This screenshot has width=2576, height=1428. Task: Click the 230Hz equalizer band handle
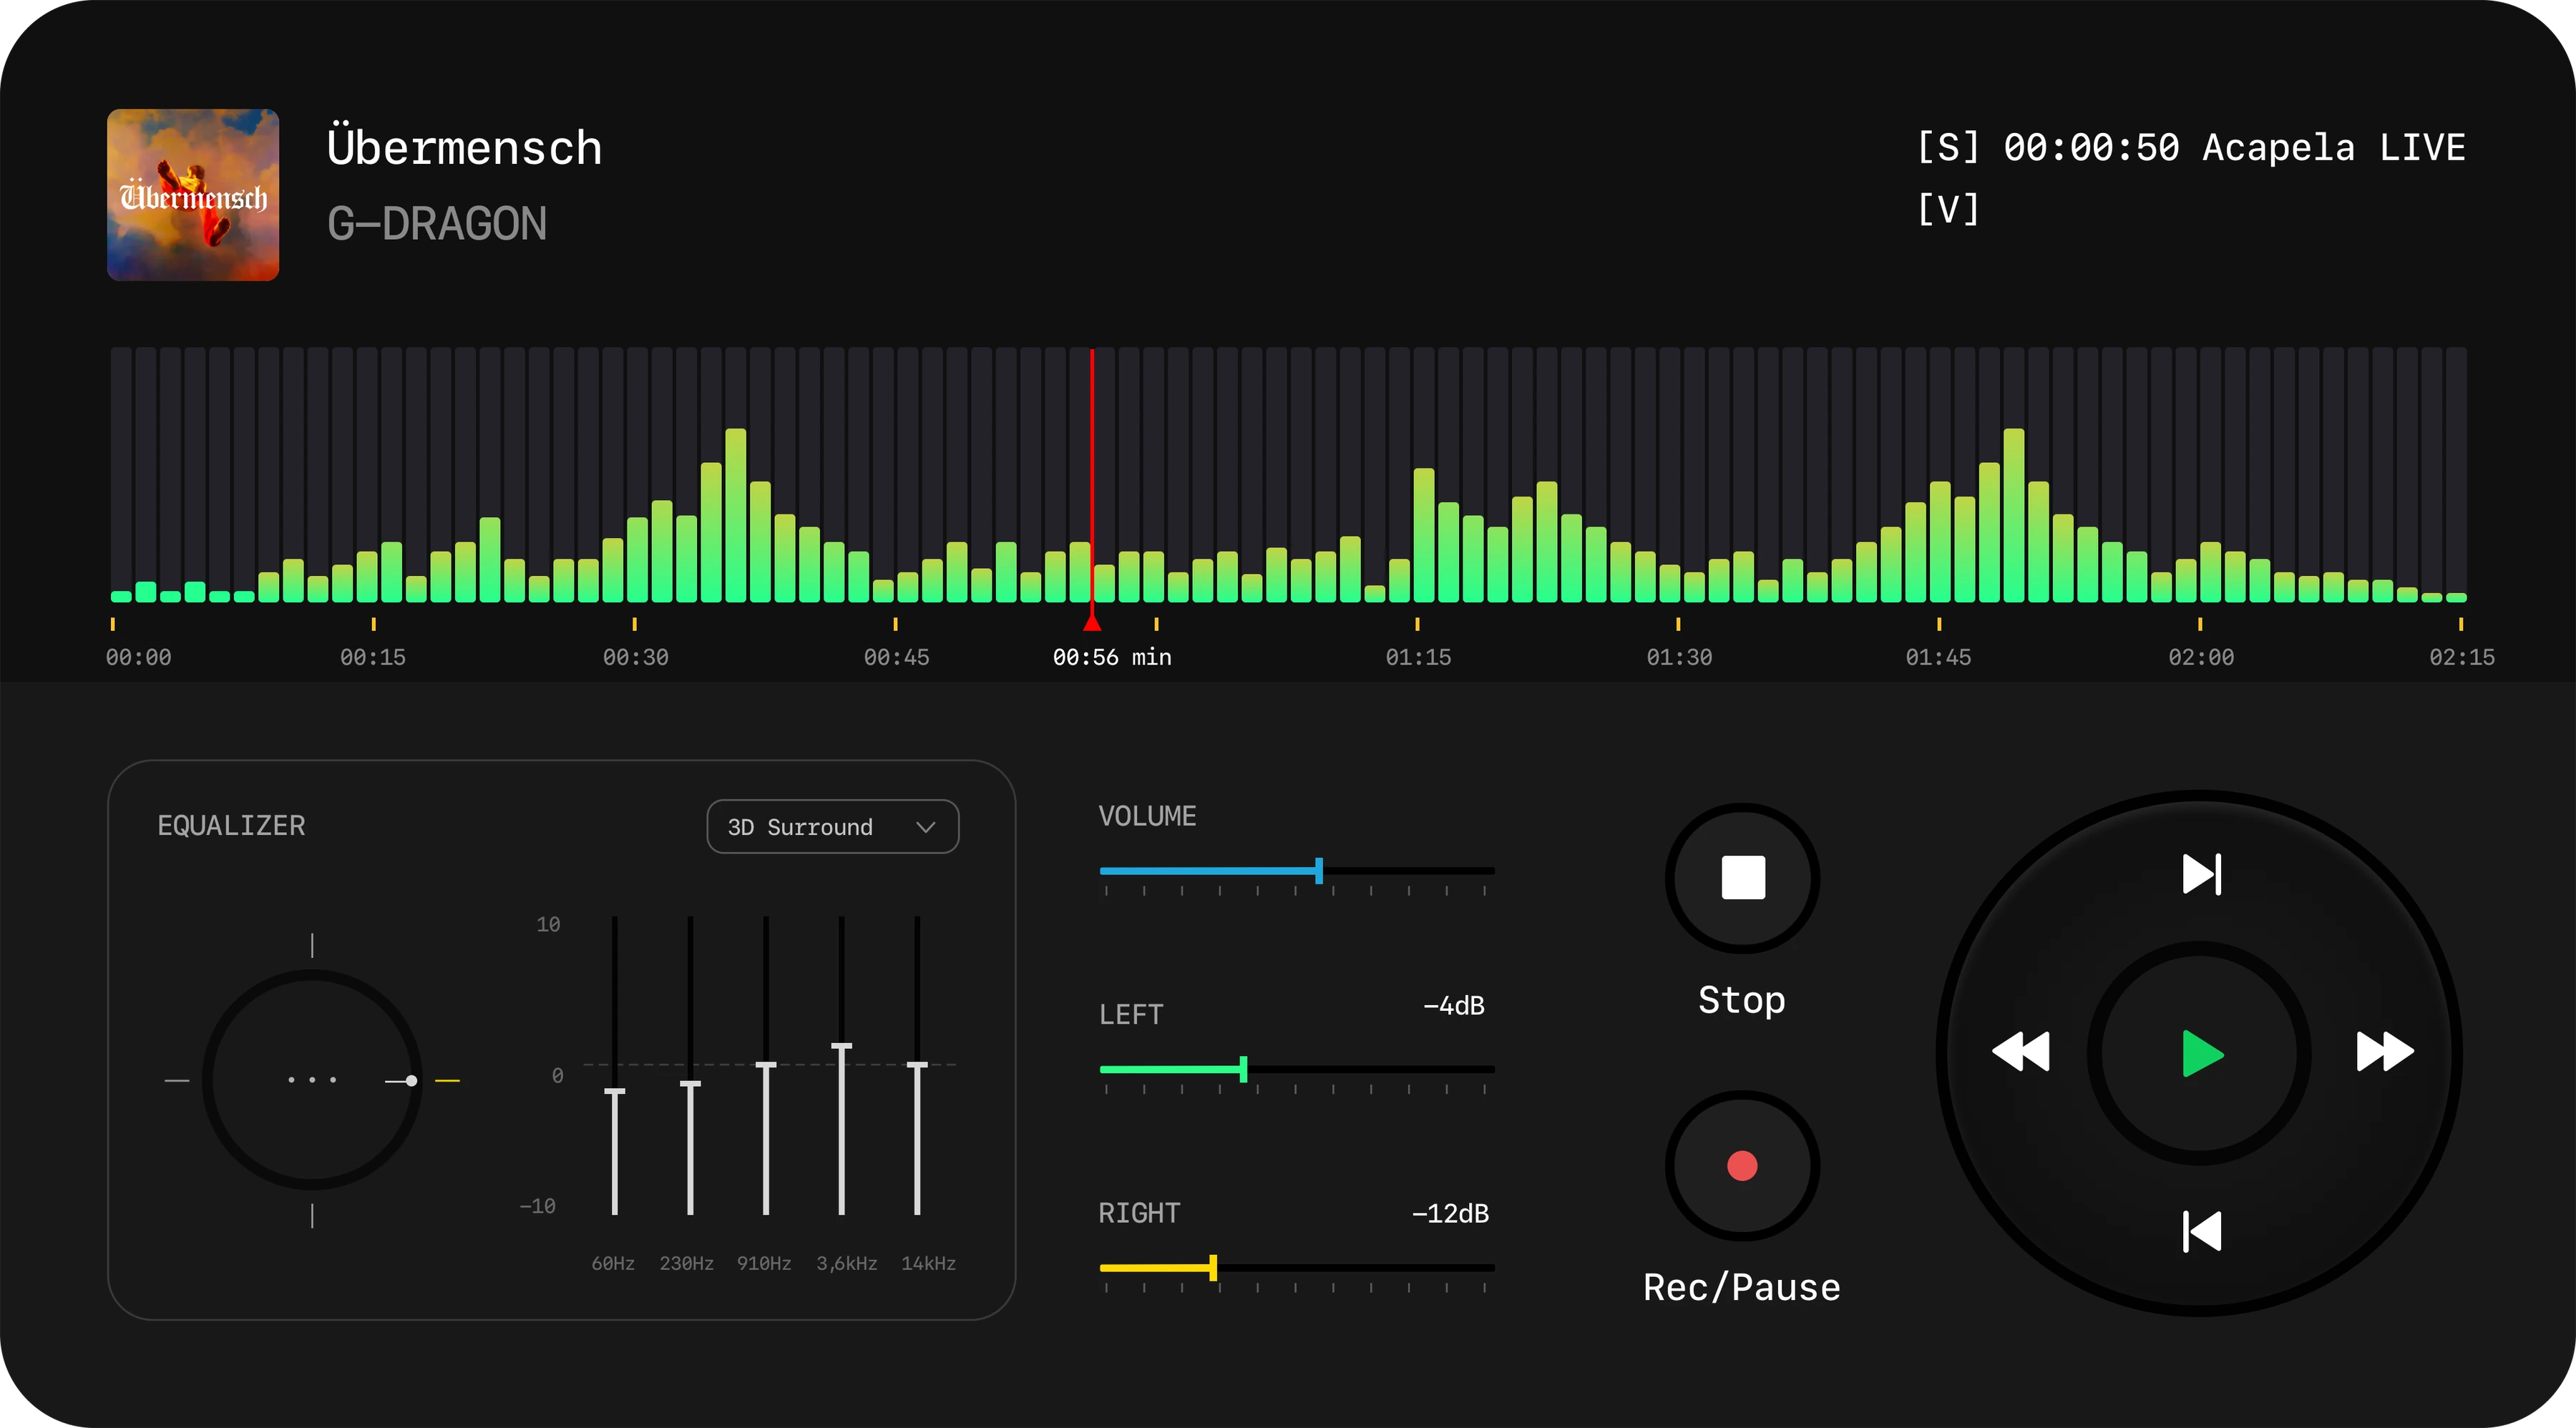(690, 1084)
